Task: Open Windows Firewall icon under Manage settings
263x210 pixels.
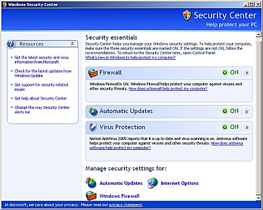Action: pyautogui.click(x=91, y=196)
